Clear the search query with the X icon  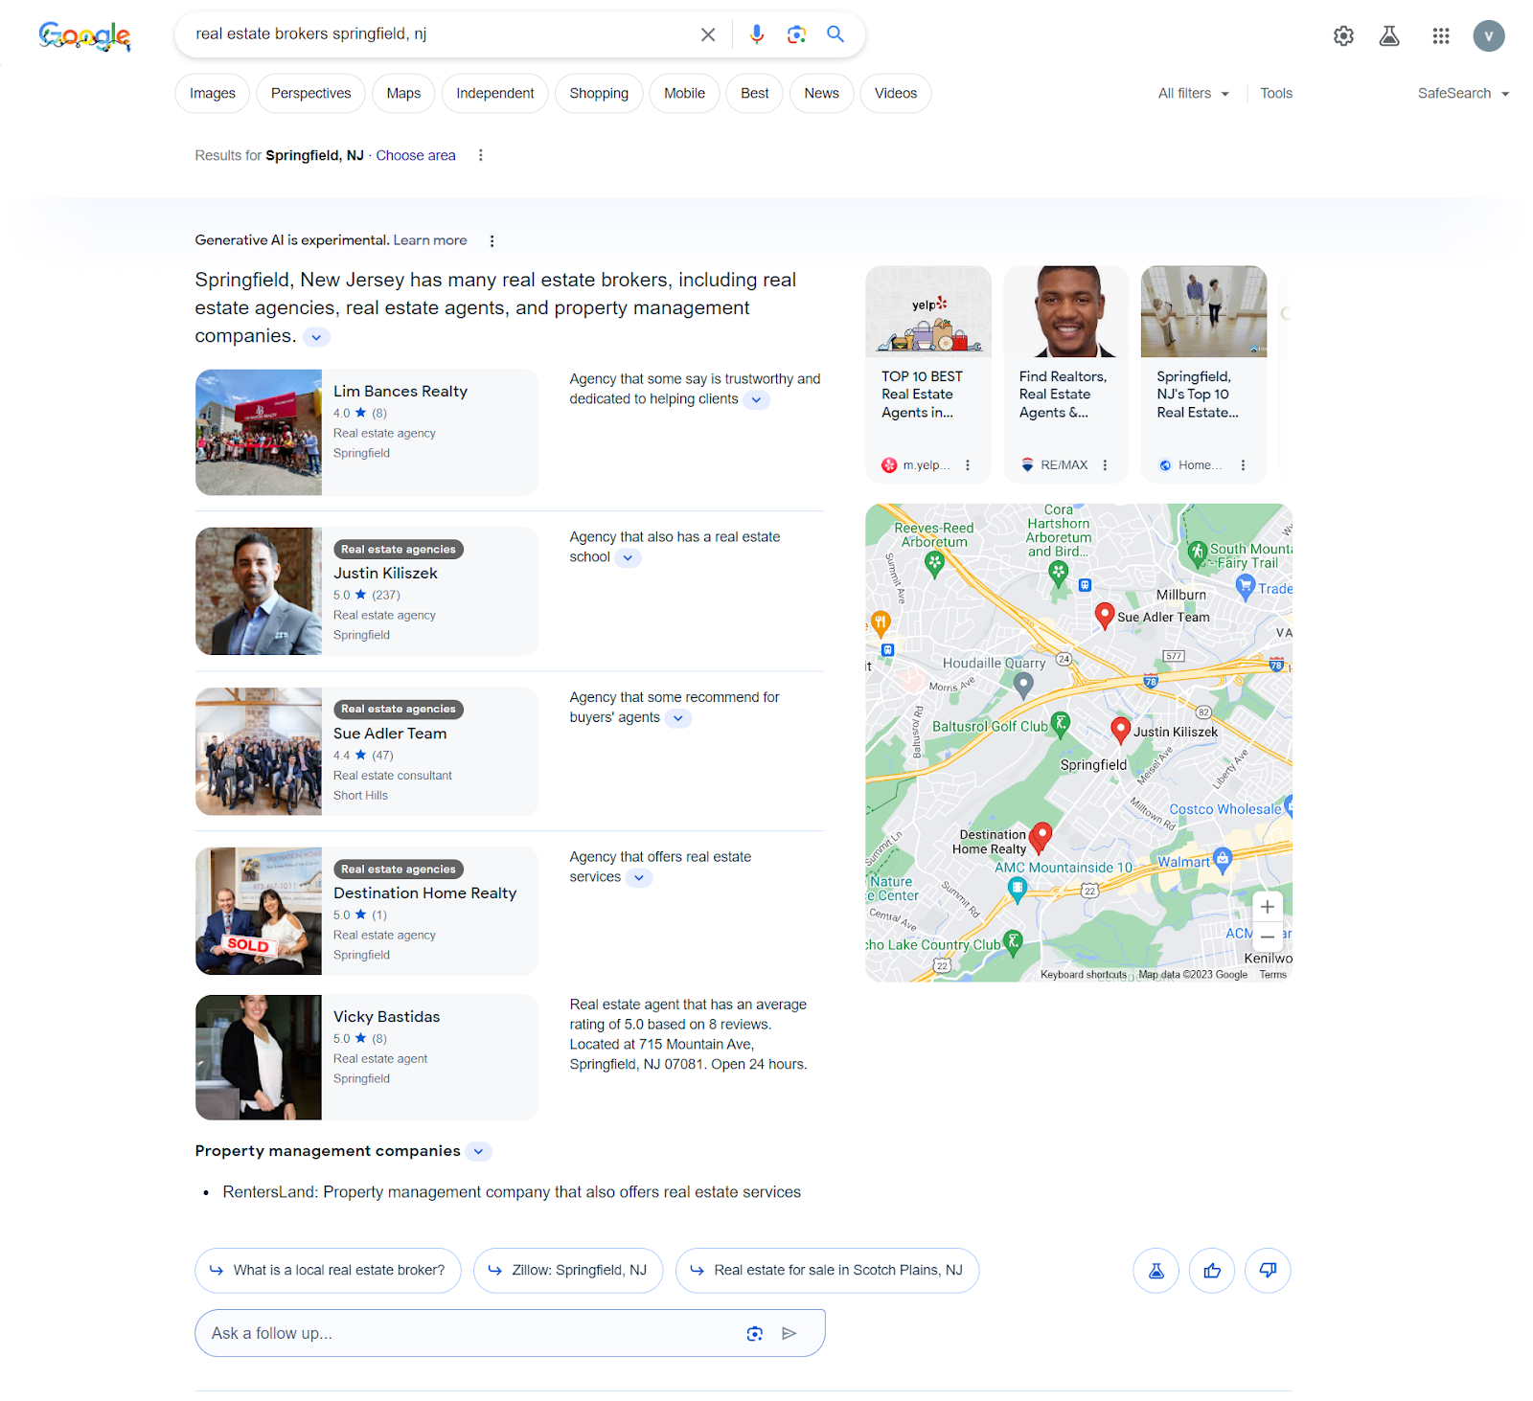pos(708,34)
